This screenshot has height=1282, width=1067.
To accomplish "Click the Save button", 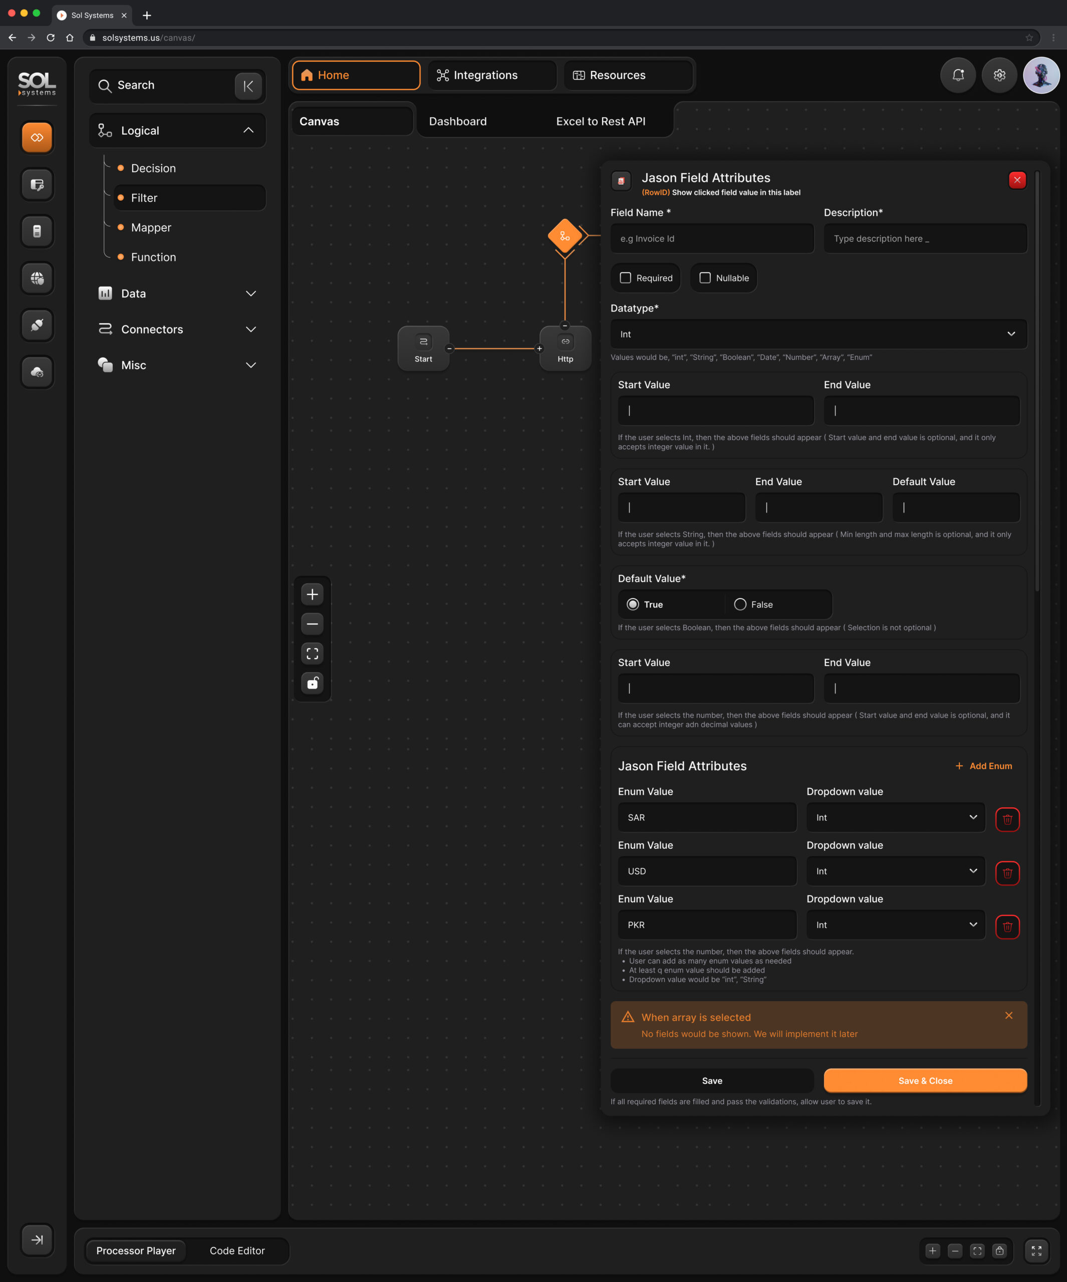I will pyautogui.click(x=712, y=1081).
